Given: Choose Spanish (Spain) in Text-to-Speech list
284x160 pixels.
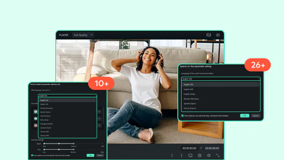Looking at the screenshot, I should (67, 112).
